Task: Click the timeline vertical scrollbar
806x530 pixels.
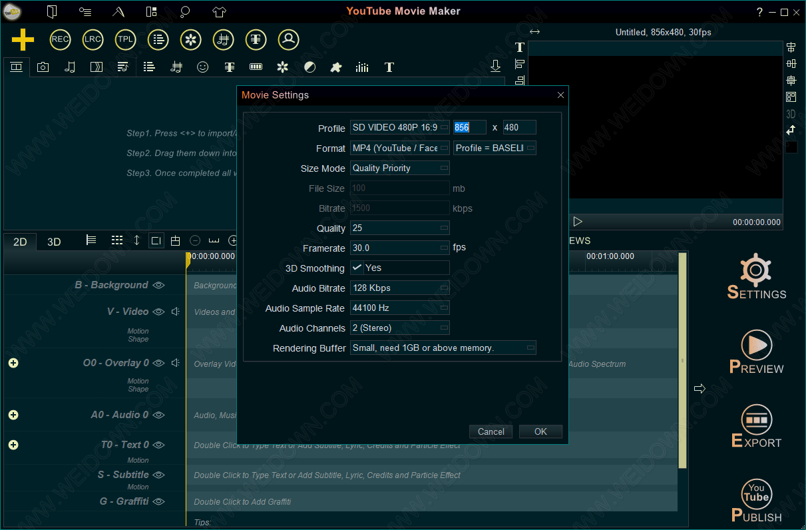Action: [682, 360]
